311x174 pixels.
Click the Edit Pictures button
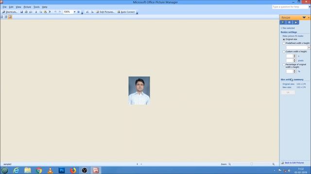pyautogui.click(x=105, y=12)
